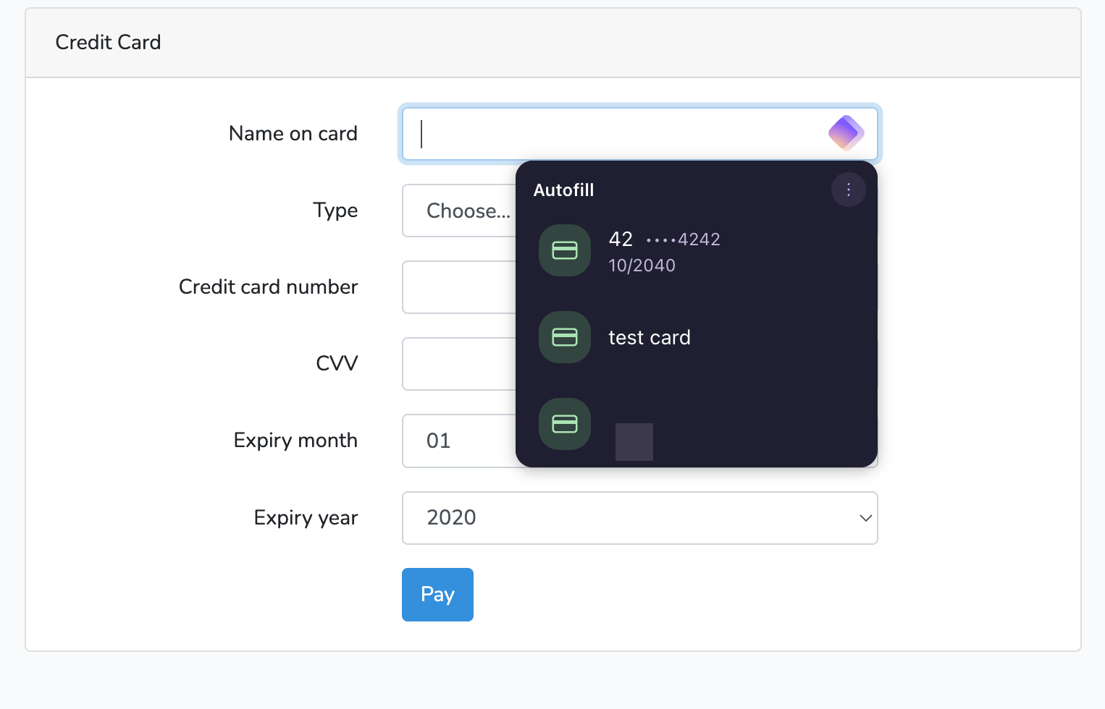Open the Autofill three-dot options menu
Image resolution: width=1105 pixels, height=709 pixels.
[848, 190]
